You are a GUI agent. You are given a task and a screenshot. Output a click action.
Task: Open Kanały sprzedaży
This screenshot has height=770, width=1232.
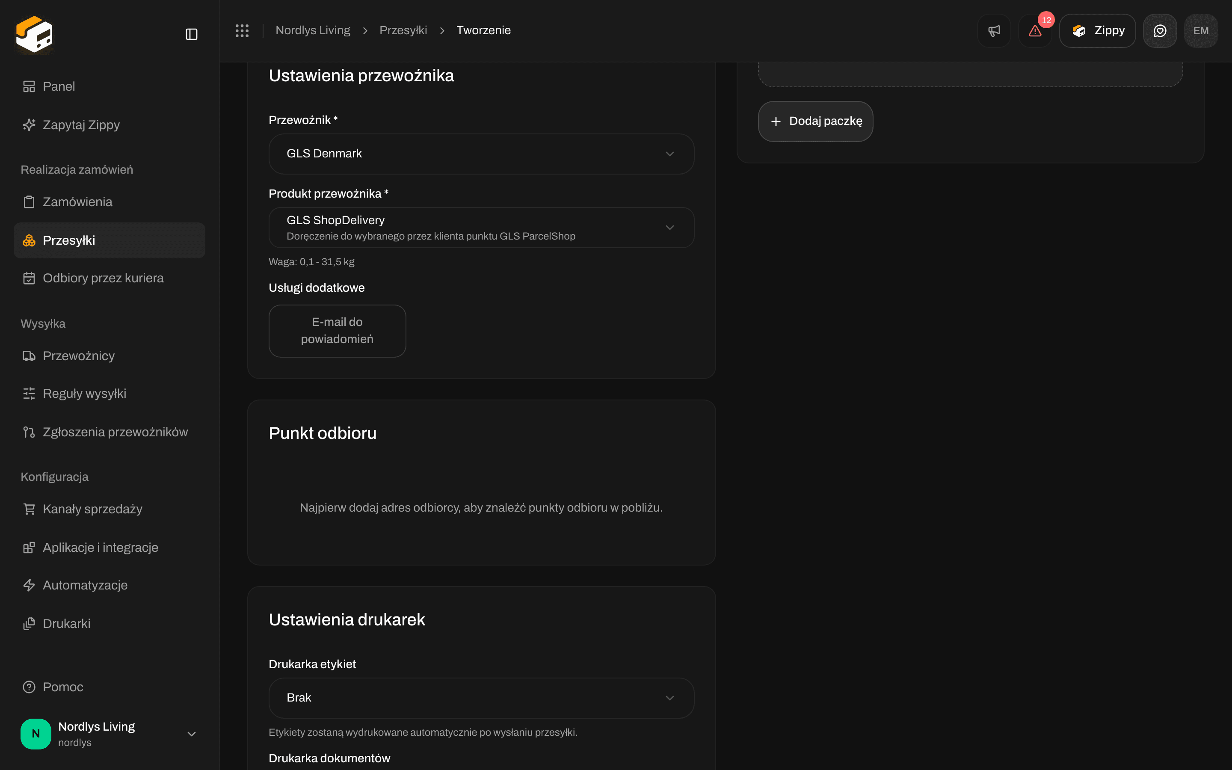pyautogui.click(x=110, y=509)
